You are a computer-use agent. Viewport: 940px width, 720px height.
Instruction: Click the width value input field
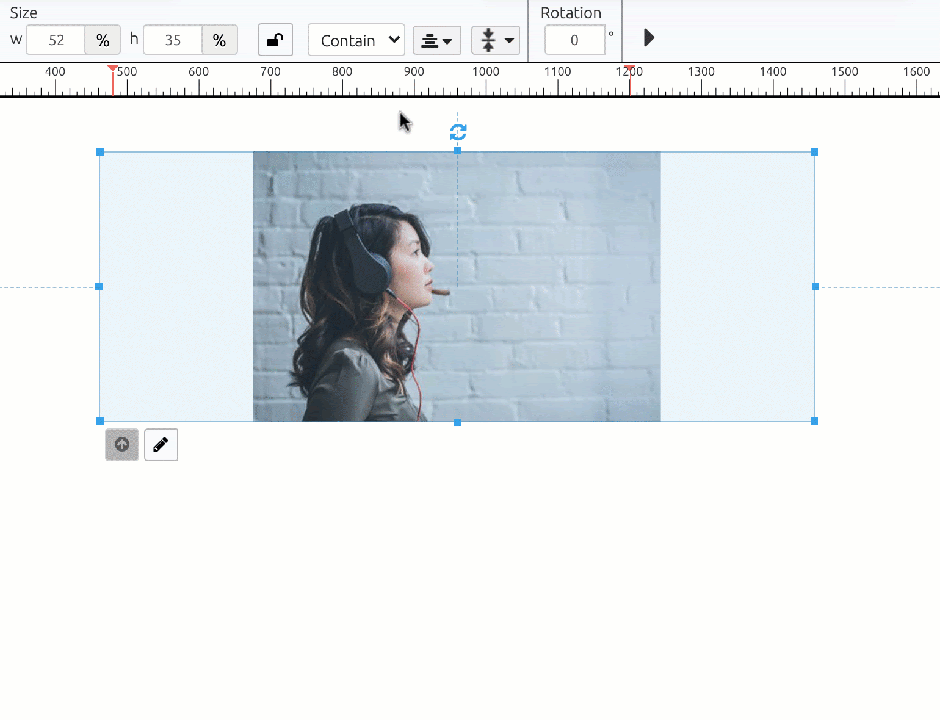point(56,40)
